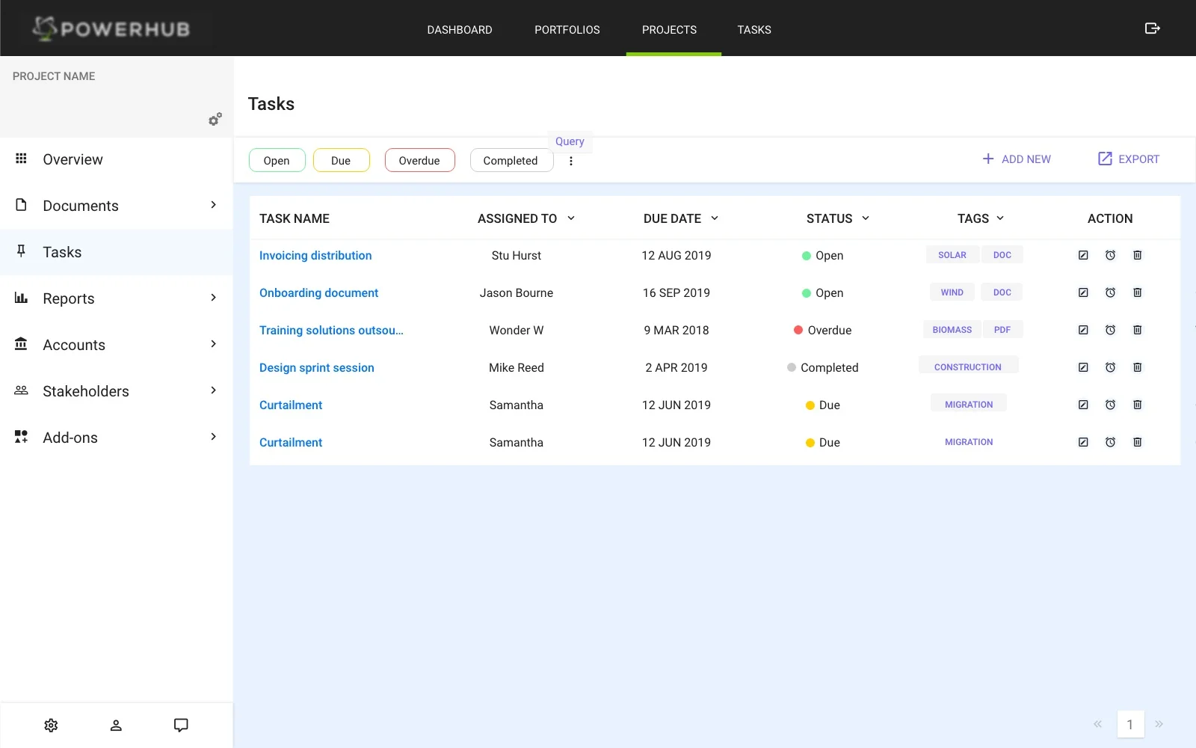Screen dimensions: 1196x748
Task: Delete the Invoicing distribution task
Action: coord(1137,255)
